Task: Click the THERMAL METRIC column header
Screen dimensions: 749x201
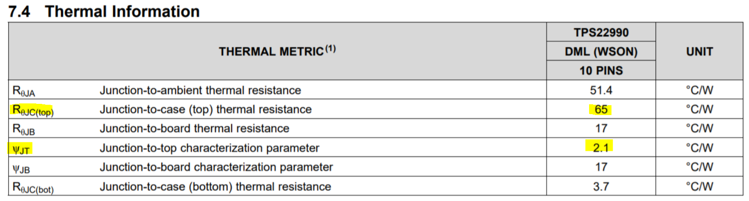Action: [x=271, y=51]
